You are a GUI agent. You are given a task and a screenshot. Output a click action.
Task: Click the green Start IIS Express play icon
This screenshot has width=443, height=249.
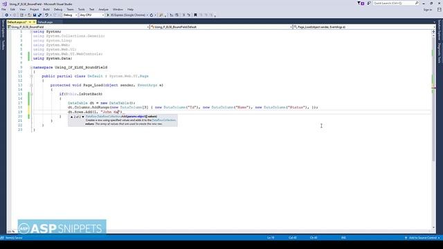(x=108, y=15)
